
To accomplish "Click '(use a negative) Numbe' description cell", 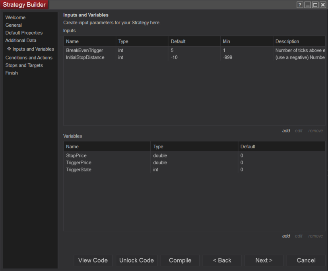I will pyautogui.click(x=300, y=57).
